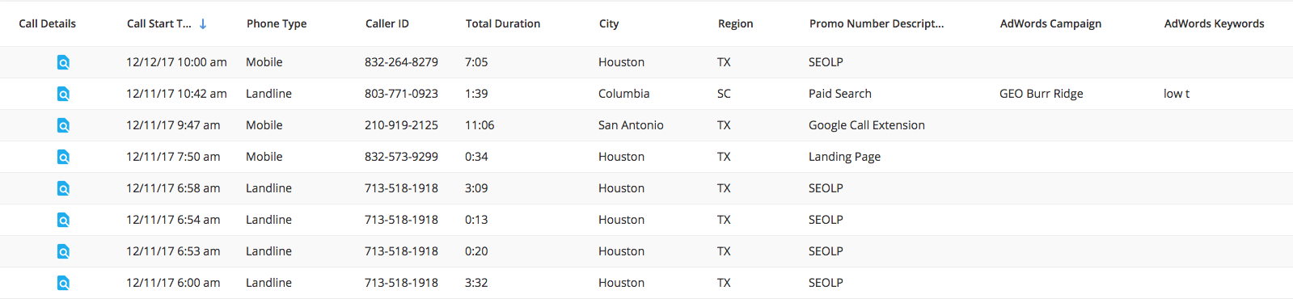The height and width of the screenshot is (299, 1293).
Task: Toggle sort arrow next to Call Start Time
Action: tap(203, 24)
